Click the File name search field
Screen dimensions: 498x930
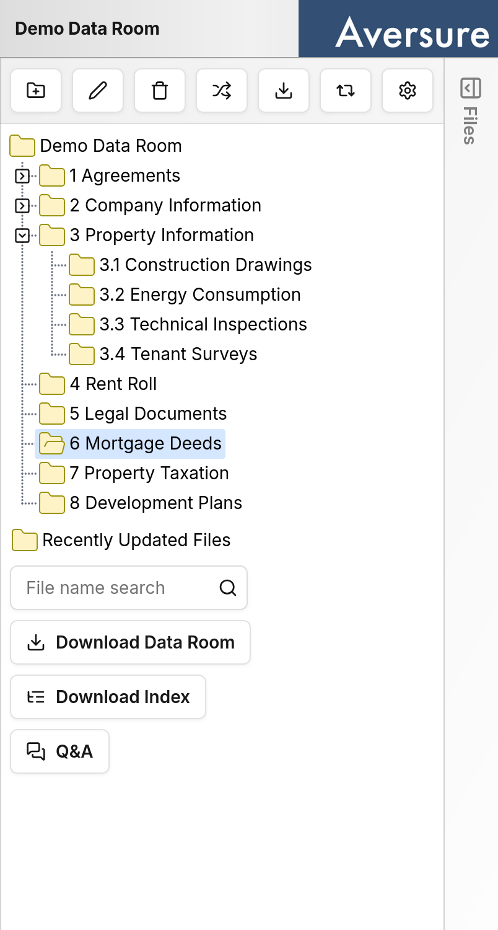click(x=129, y=588)
